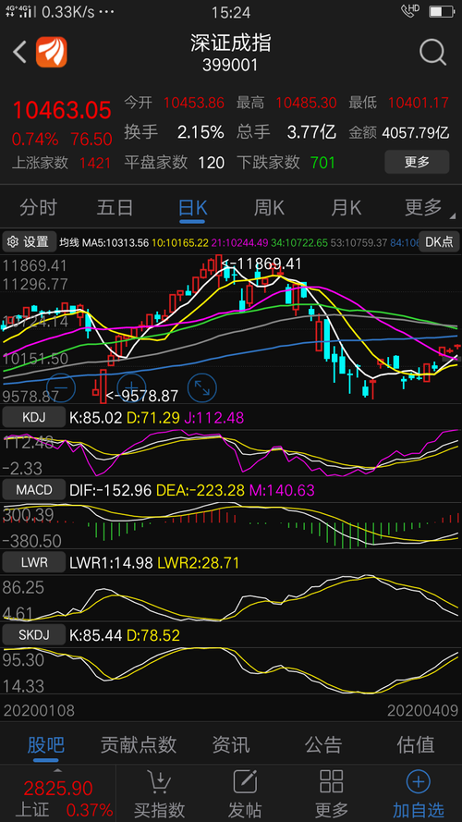
Task: Click the KDJ J:112.48 value
Action: point(213,418)
